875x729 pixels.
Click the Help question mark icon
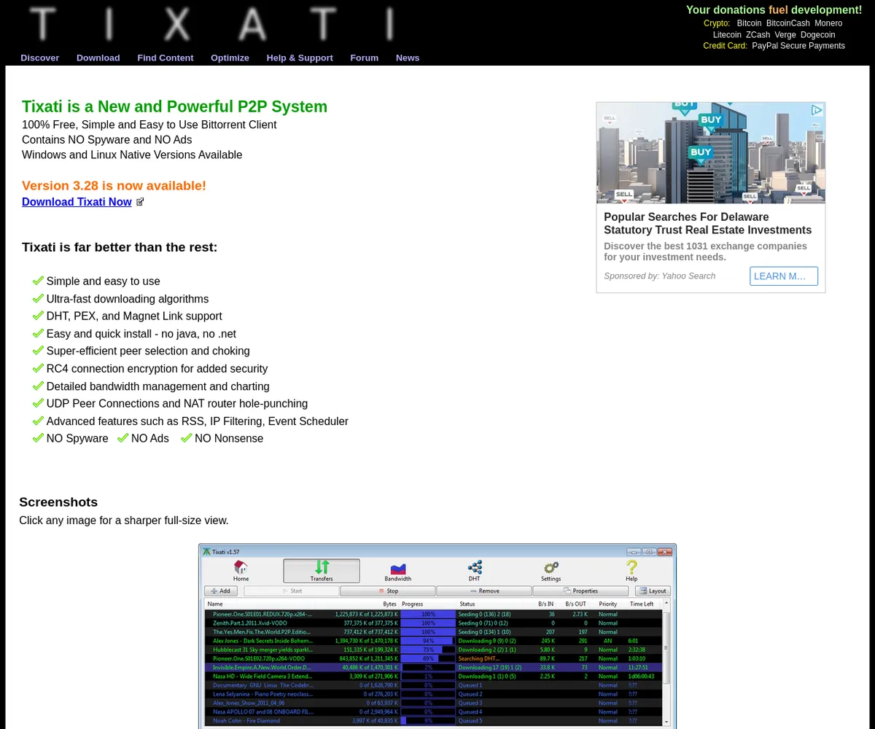click(631, 567)
